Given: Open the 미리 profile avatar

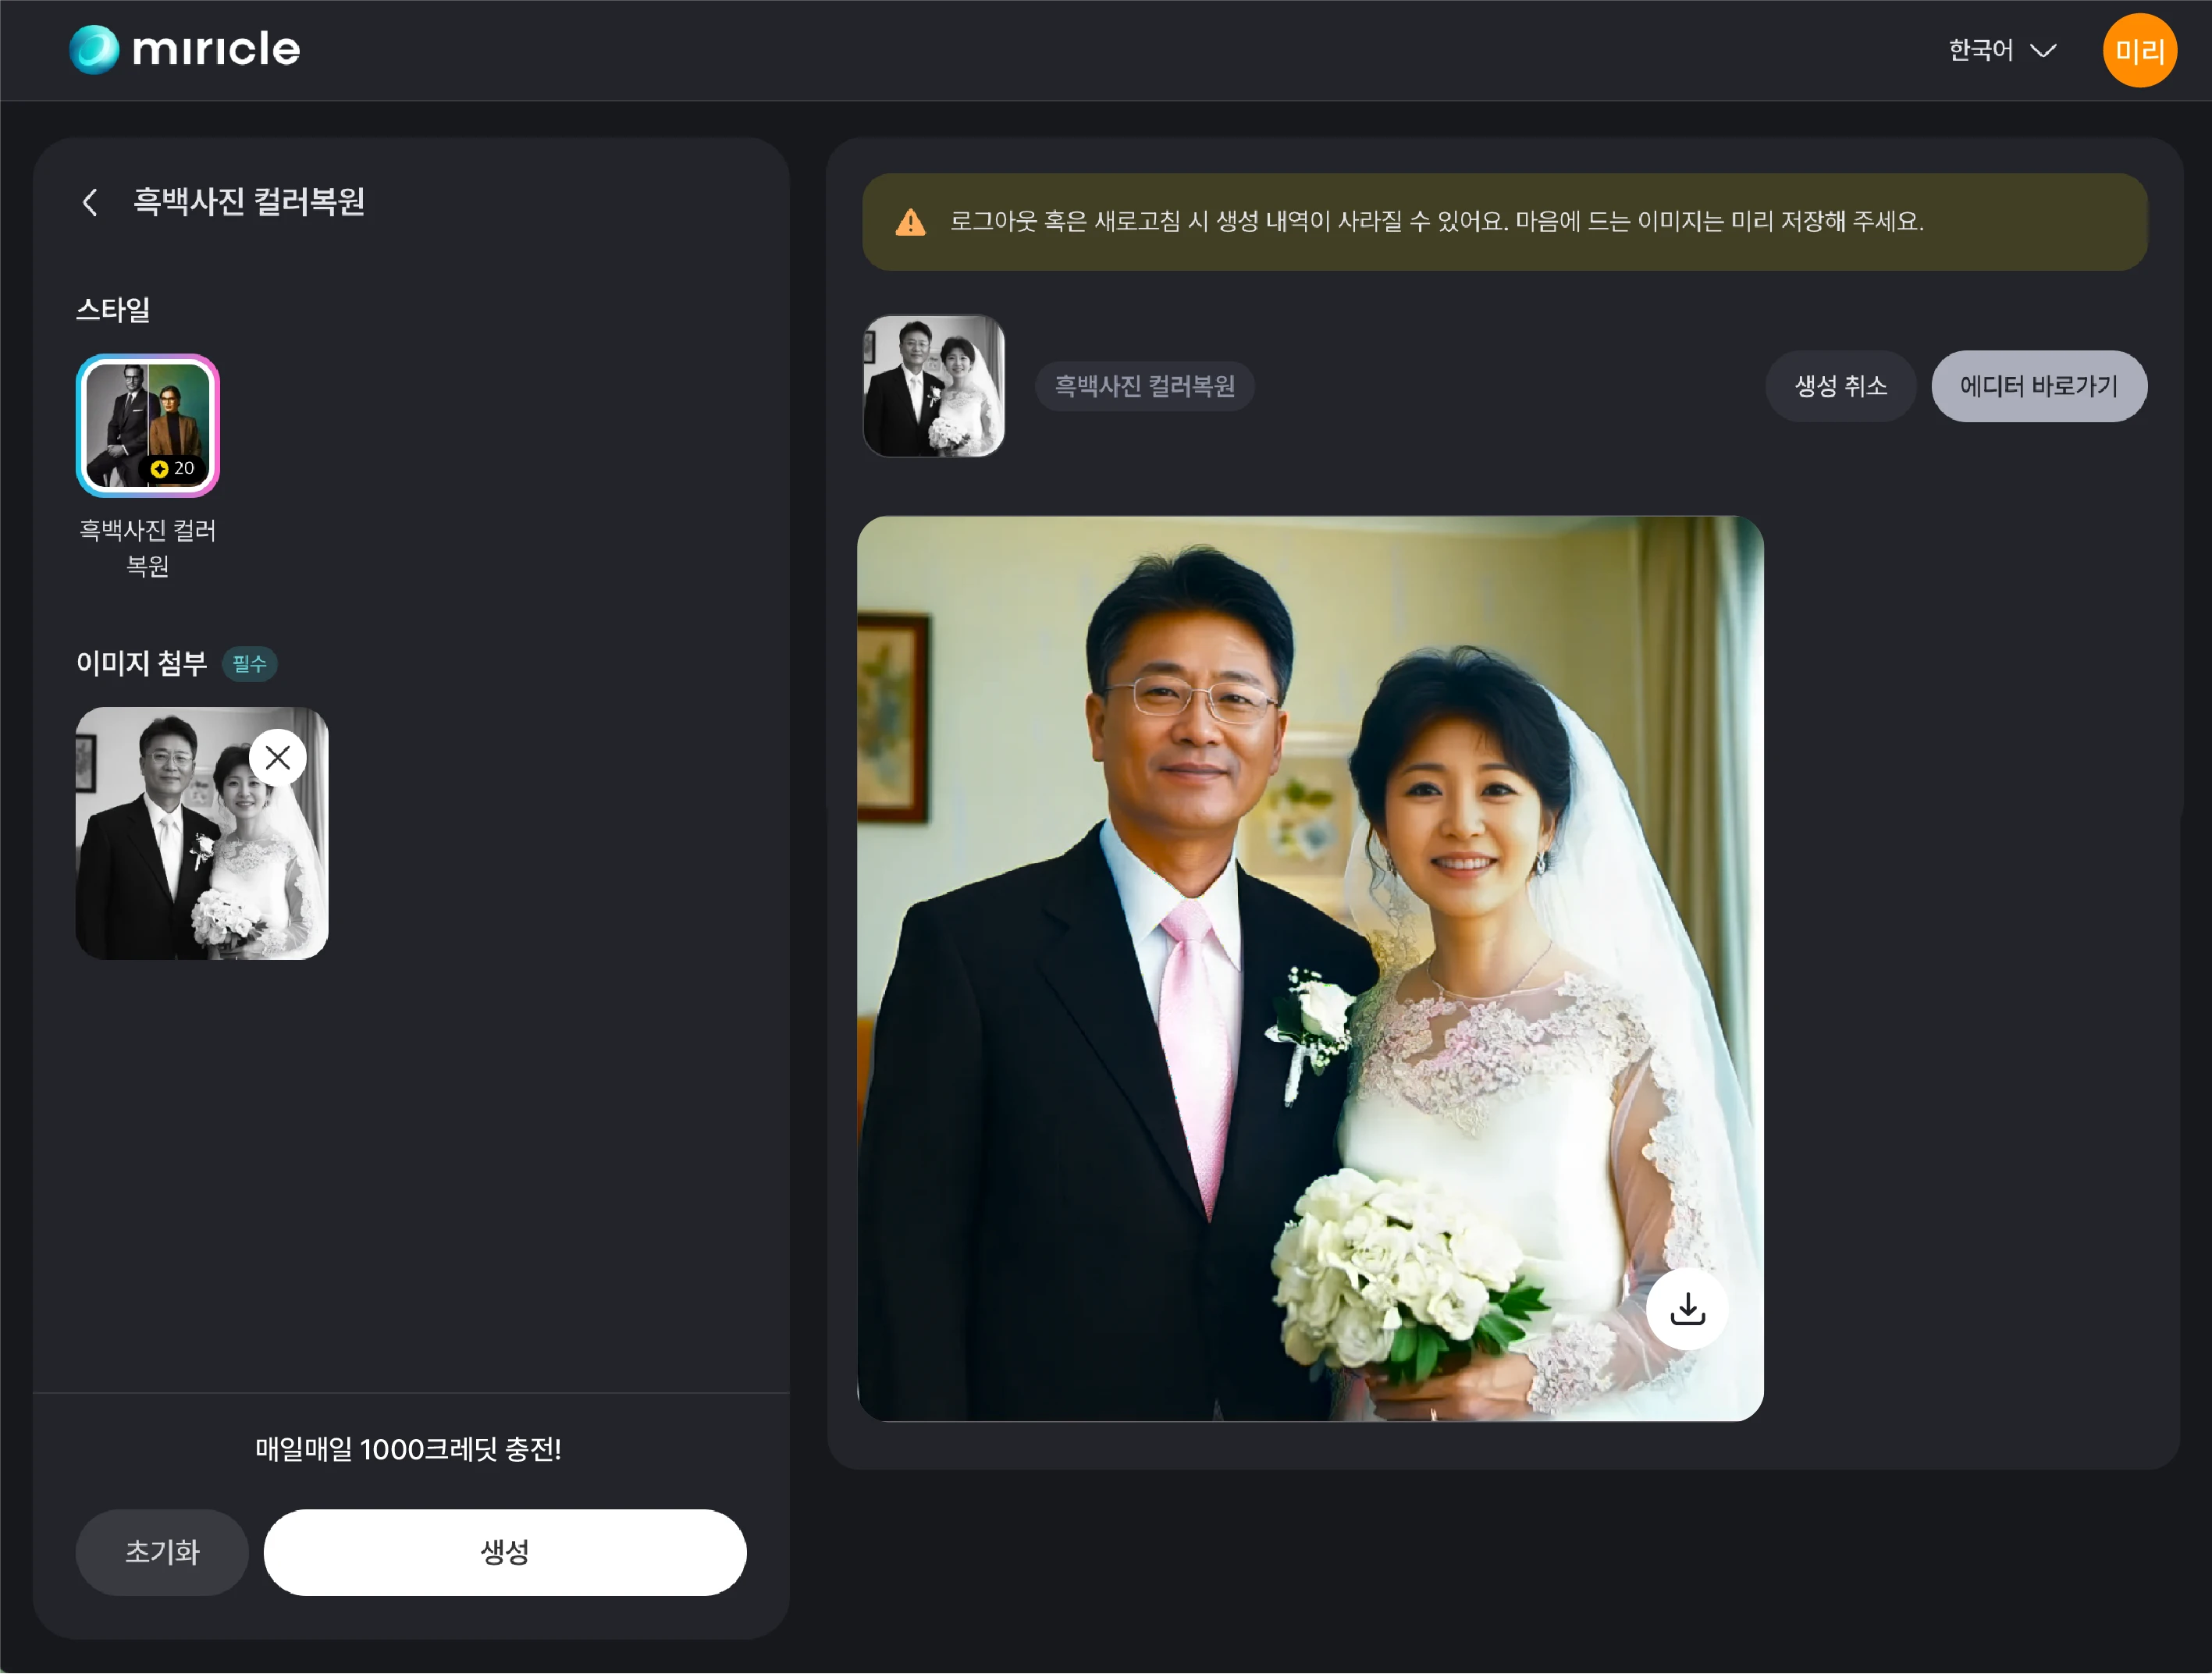Looking at the screenshot, I should 2139,50.
